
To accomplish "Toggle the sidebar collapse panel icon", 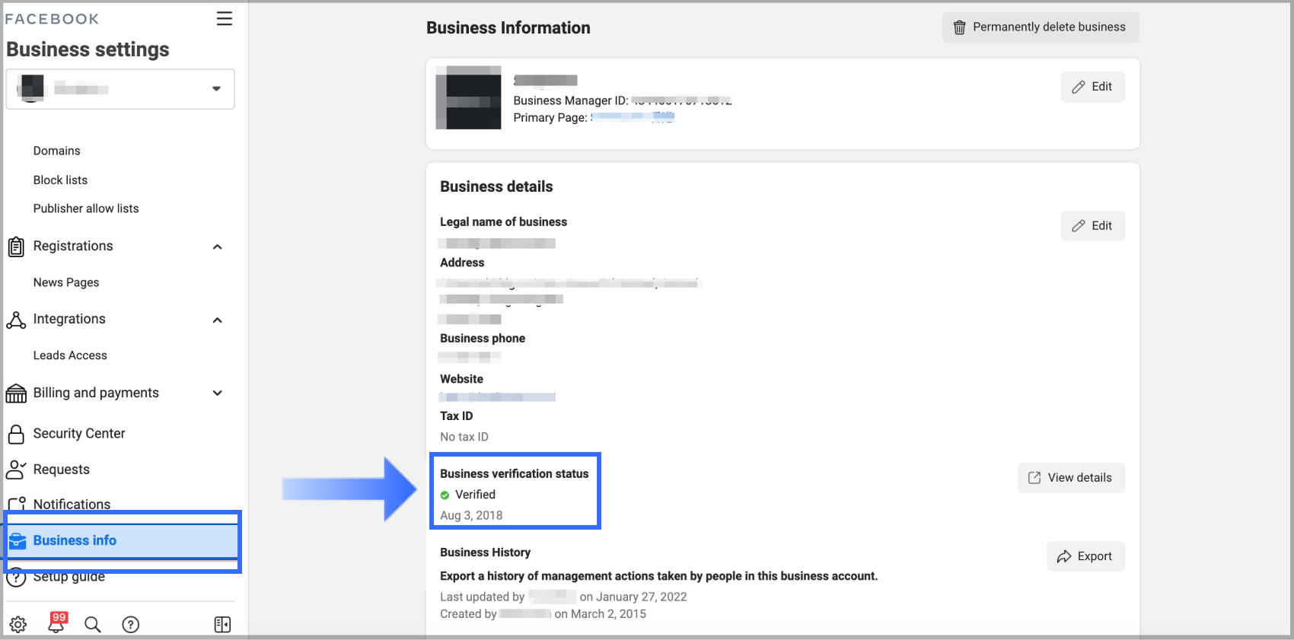I will (222, 625).
